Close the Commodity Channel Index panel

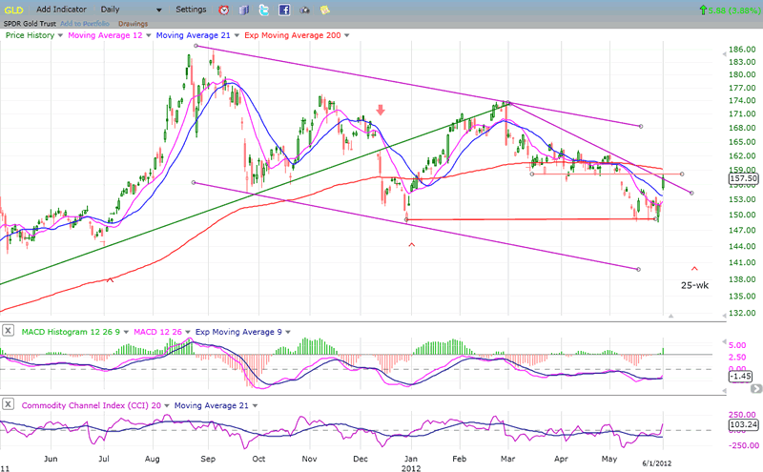8,405
